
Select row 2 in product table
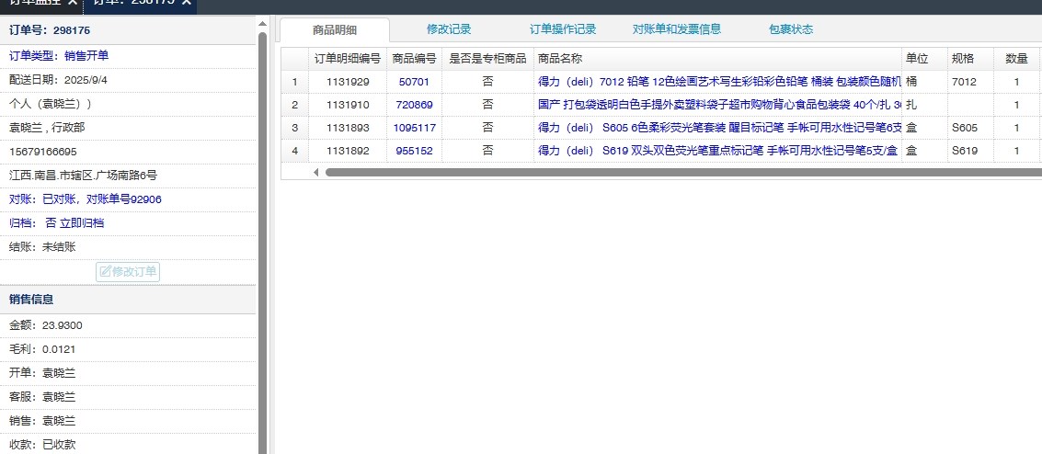[294, 105]
